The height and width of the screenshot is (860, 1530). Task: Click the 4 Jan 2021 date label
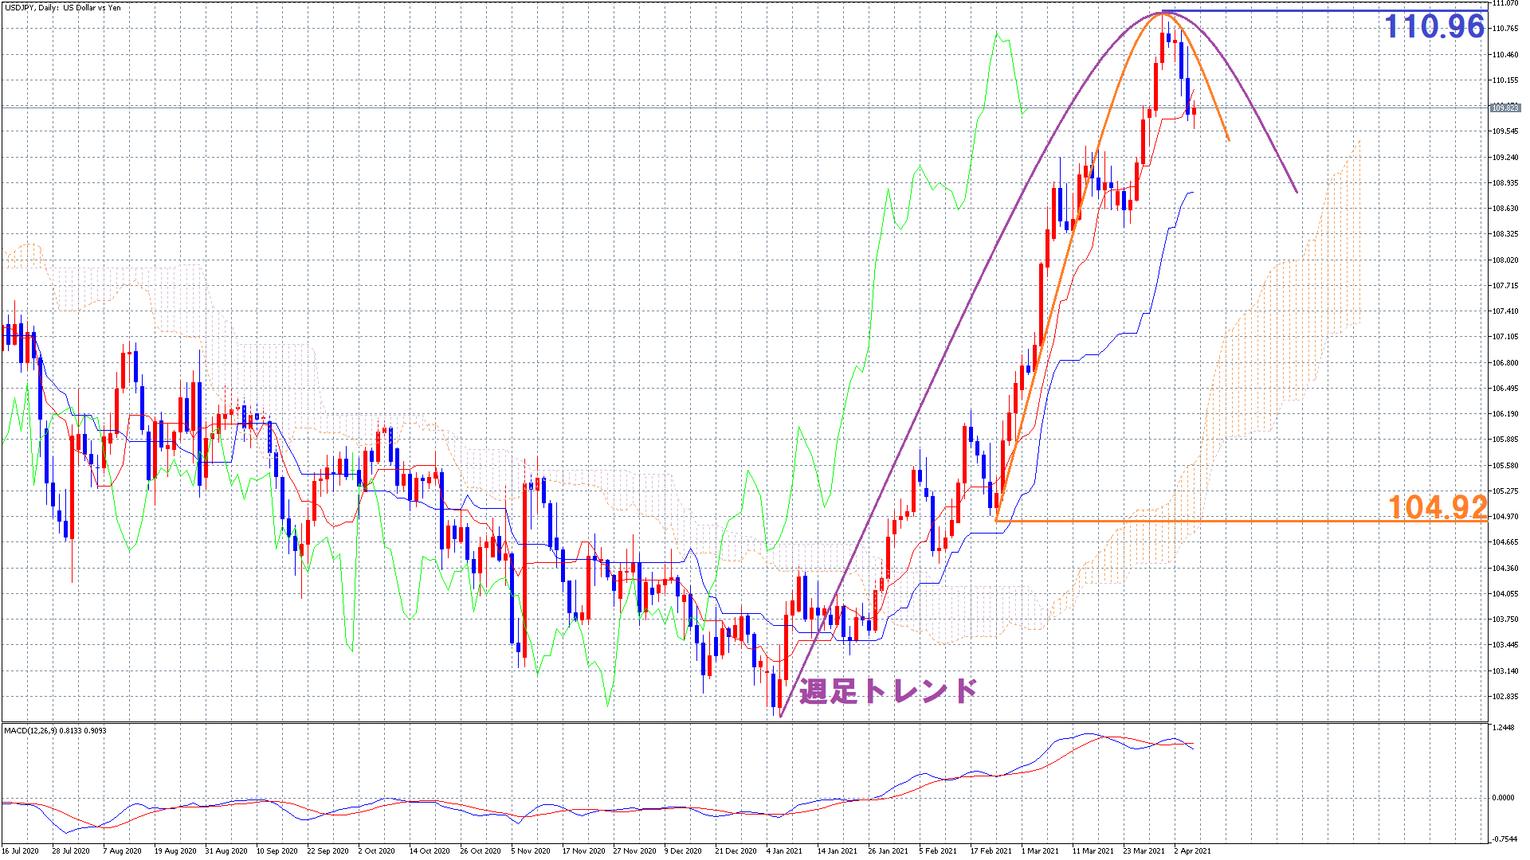784,850
